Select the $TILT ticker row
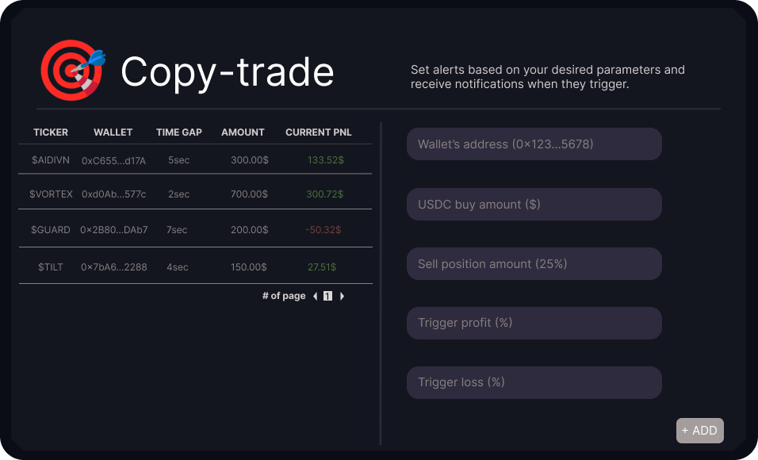The width and height of the screenshot is (758, 460). point(51,267)
